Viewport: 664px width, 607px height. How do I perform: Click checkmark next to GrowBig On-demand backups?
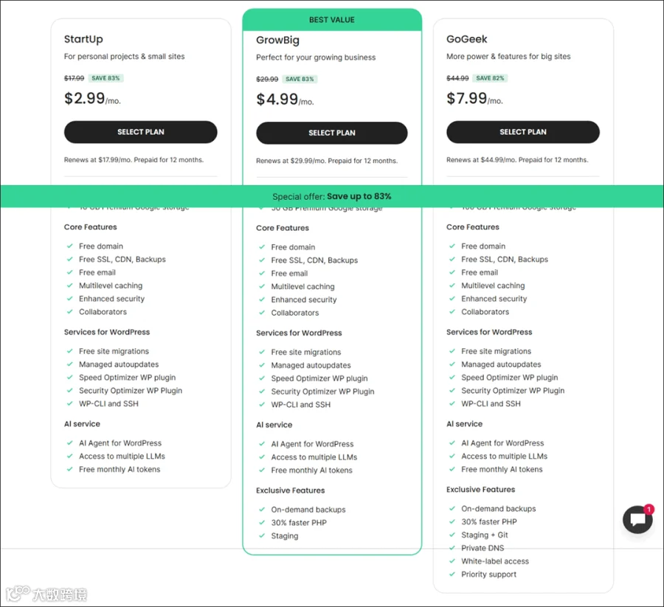point(262,510)
